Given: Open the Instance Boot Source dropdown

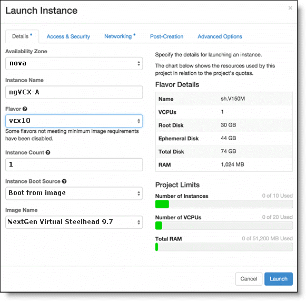Looking at the screenshot, I should pos(74,193).
